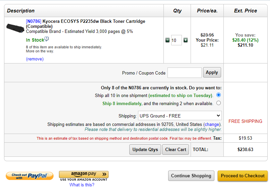The height and width of the screenshot is (187, 270).
Task: Click the Update Qtys button
Action: click(145, 149)
